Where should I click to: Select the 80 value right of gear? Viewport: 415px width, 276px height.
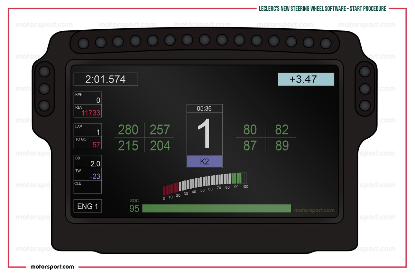[250, 130]
